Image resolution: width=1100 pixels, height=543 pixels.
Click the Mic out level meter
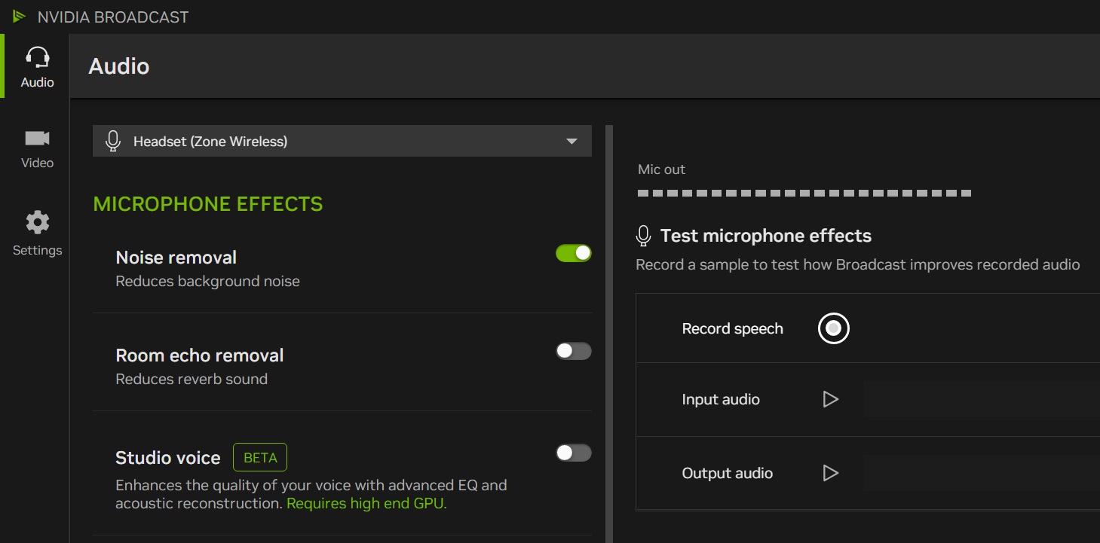[803, 192]
